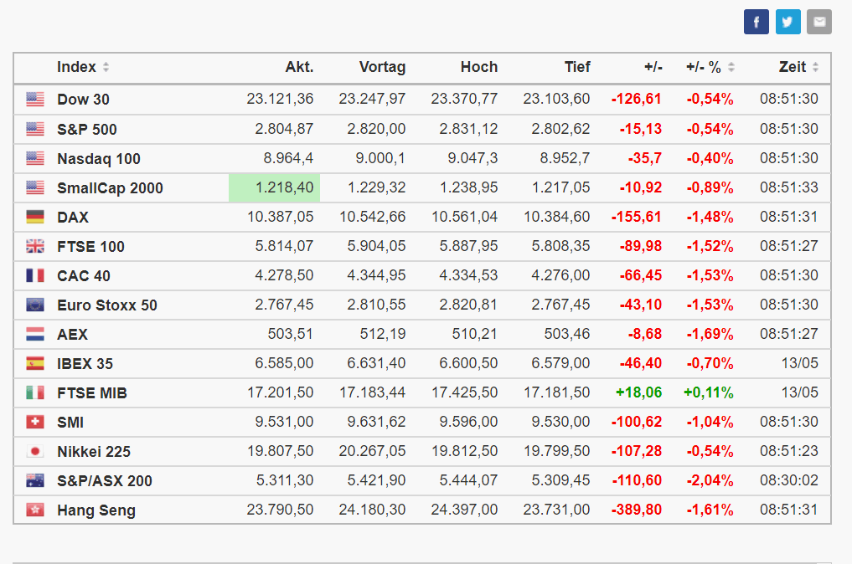Click the German flag next to DAX
This screenshot has width=852, height=564.
[35, 217]
